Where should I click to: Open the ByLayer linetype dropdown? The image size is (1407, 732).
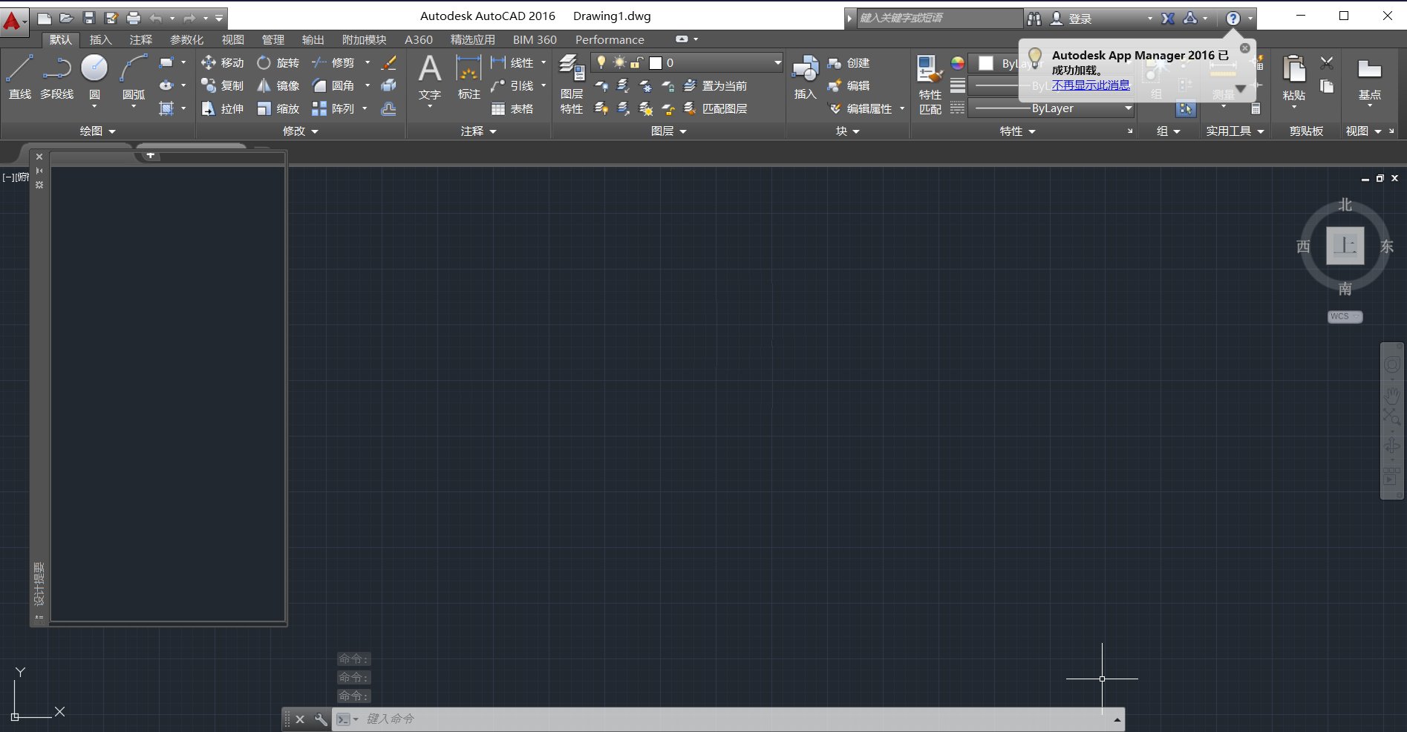click(x=1128, y=108)
